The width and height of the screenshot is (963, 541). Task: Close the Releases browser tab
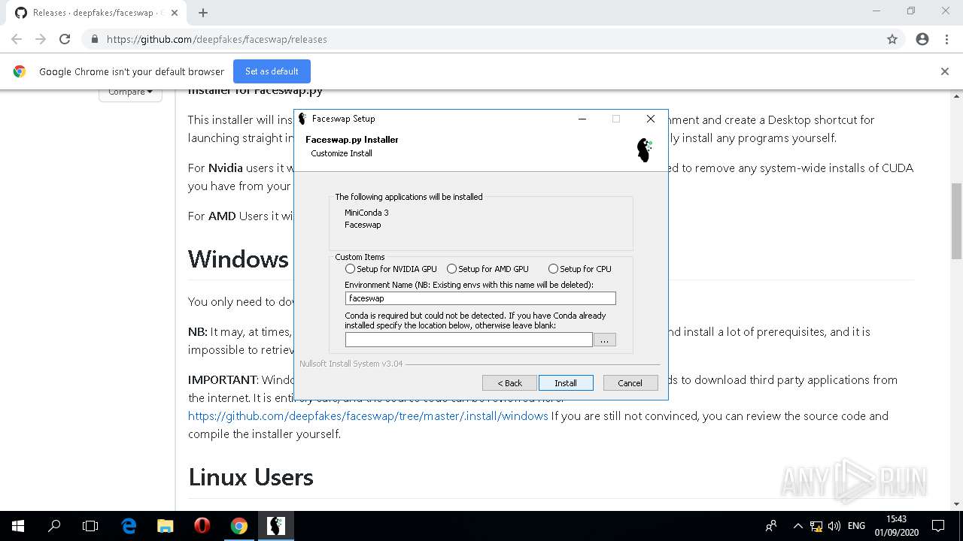[x=175, y=13]
